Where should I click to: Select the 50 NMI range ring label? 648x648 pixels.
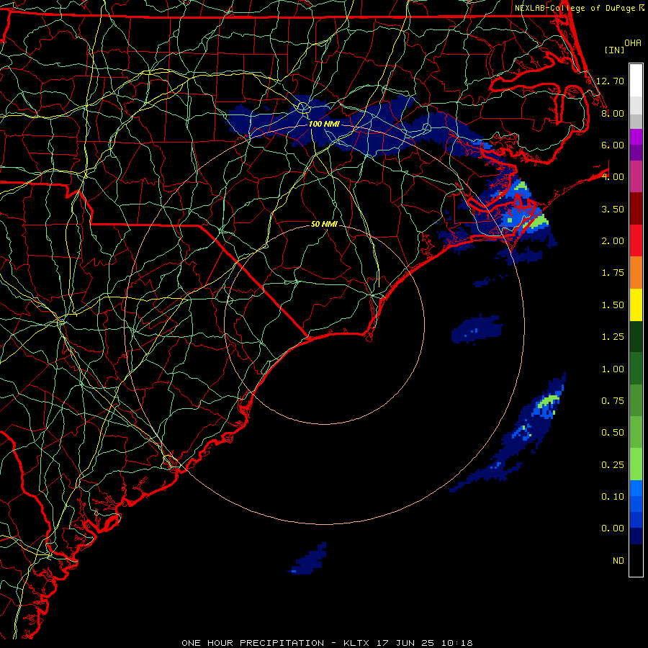pyautogui.click(x=324, y=224)
